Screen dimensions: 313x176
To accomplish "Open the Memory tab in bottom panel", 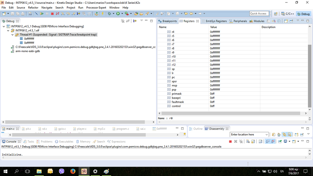I will pos(83,142).
